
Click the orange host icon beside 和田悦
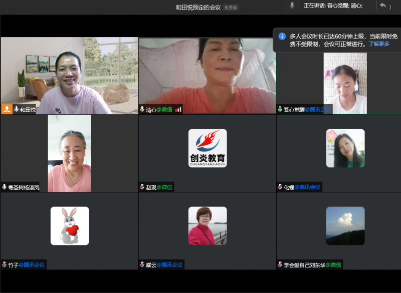7,109
